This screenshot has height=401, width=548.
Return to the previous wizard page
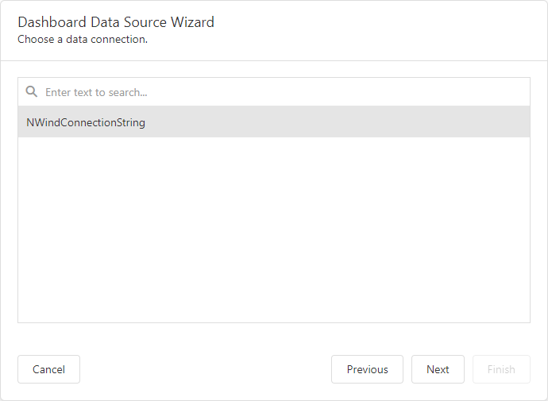tap(367, 369)
